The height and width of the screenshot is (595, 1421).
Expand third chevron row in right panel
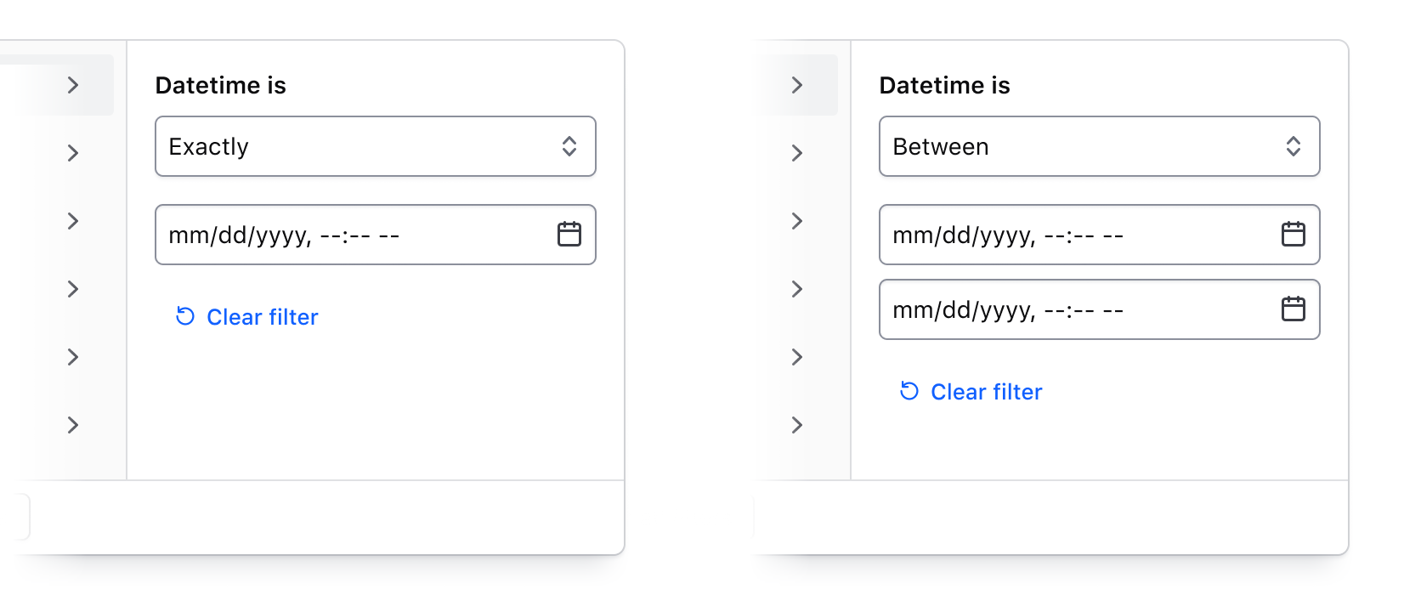coord(797,221)
